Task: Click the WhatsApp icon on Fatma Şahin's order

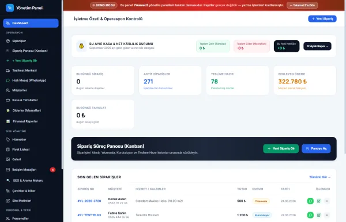Action: 310,215
